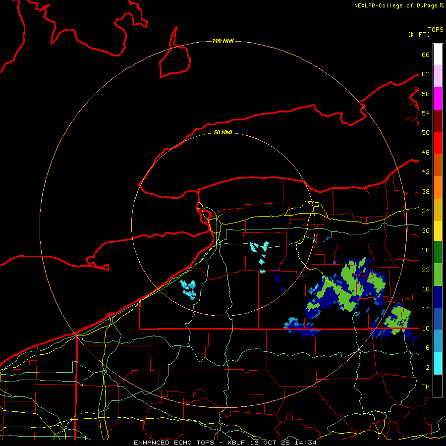
Task: Click the 30 value on the legend
Action: pos(426,230)
